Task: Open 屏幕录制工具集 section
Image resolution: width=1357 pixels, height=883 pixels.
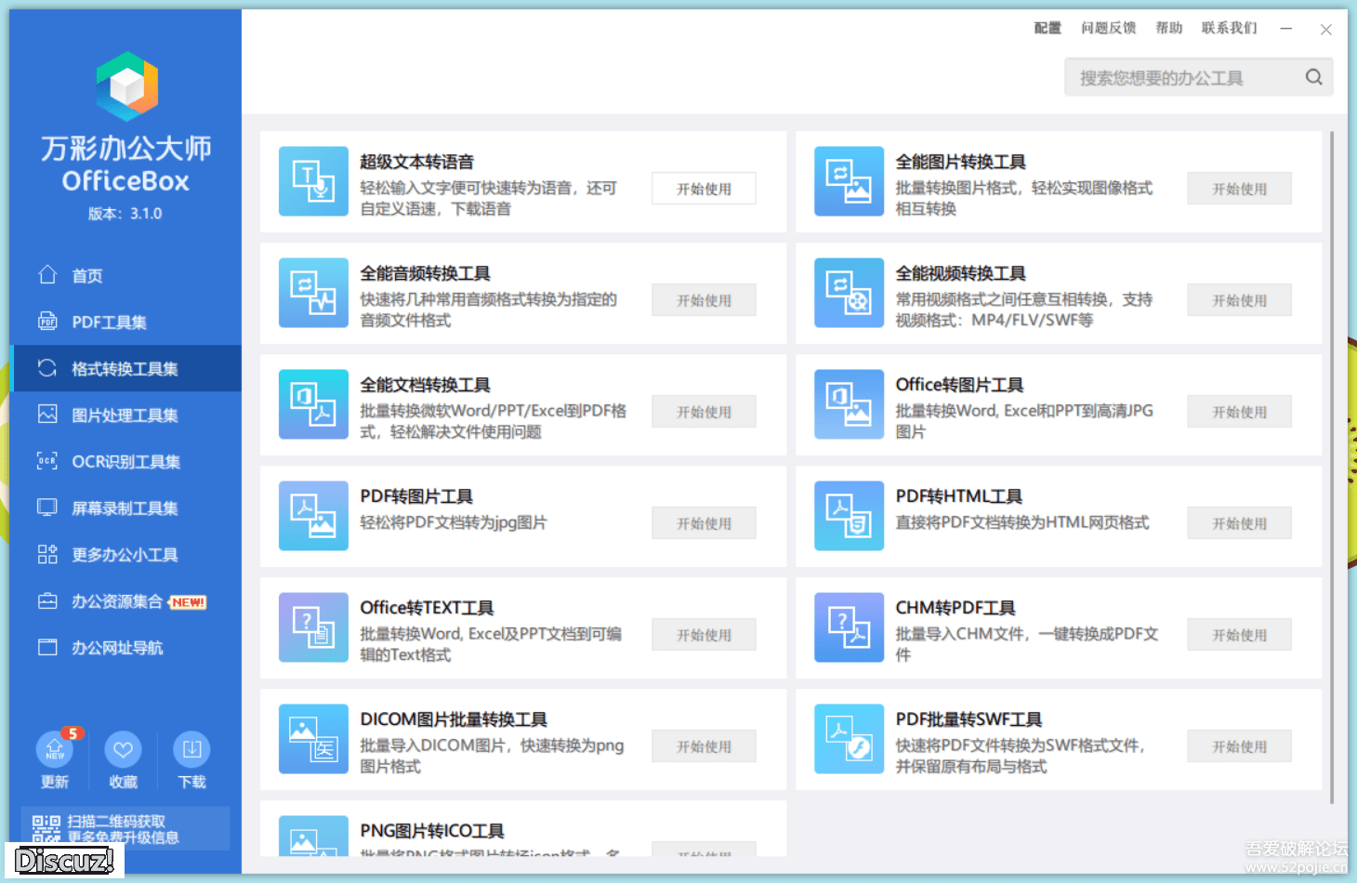Action: 125,507
